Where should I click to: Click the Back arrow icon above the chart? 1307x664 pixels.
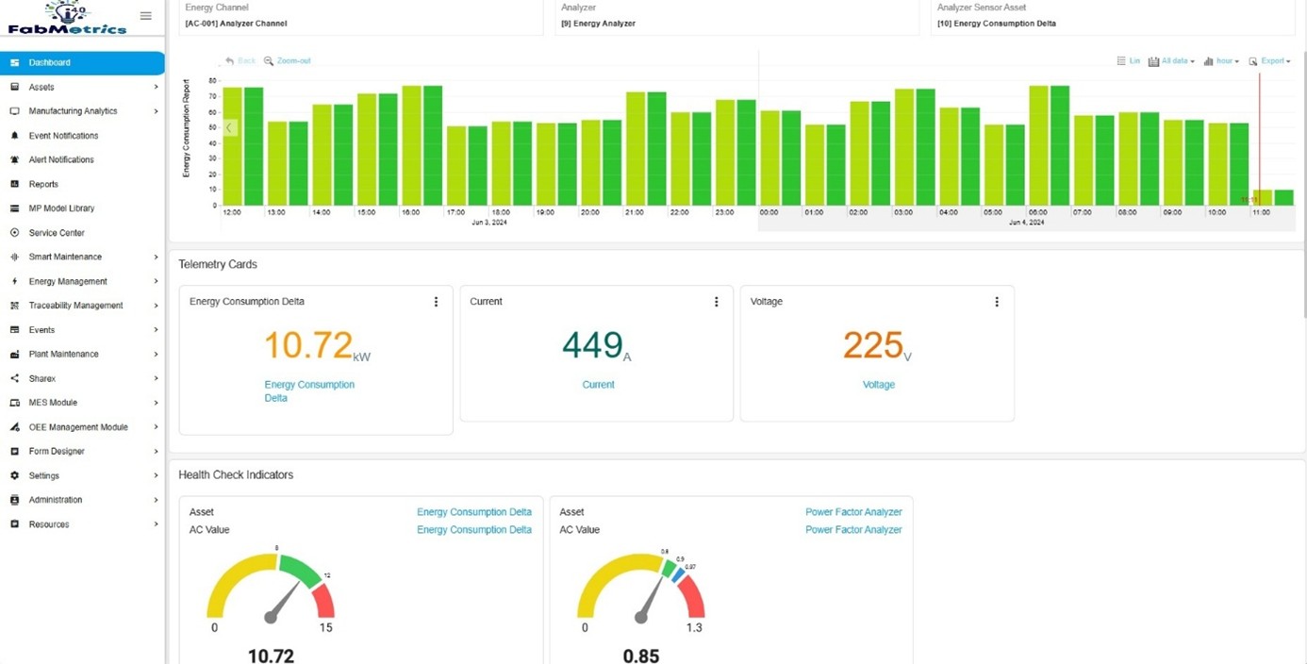pyautogui.click(x=230, y=61)
